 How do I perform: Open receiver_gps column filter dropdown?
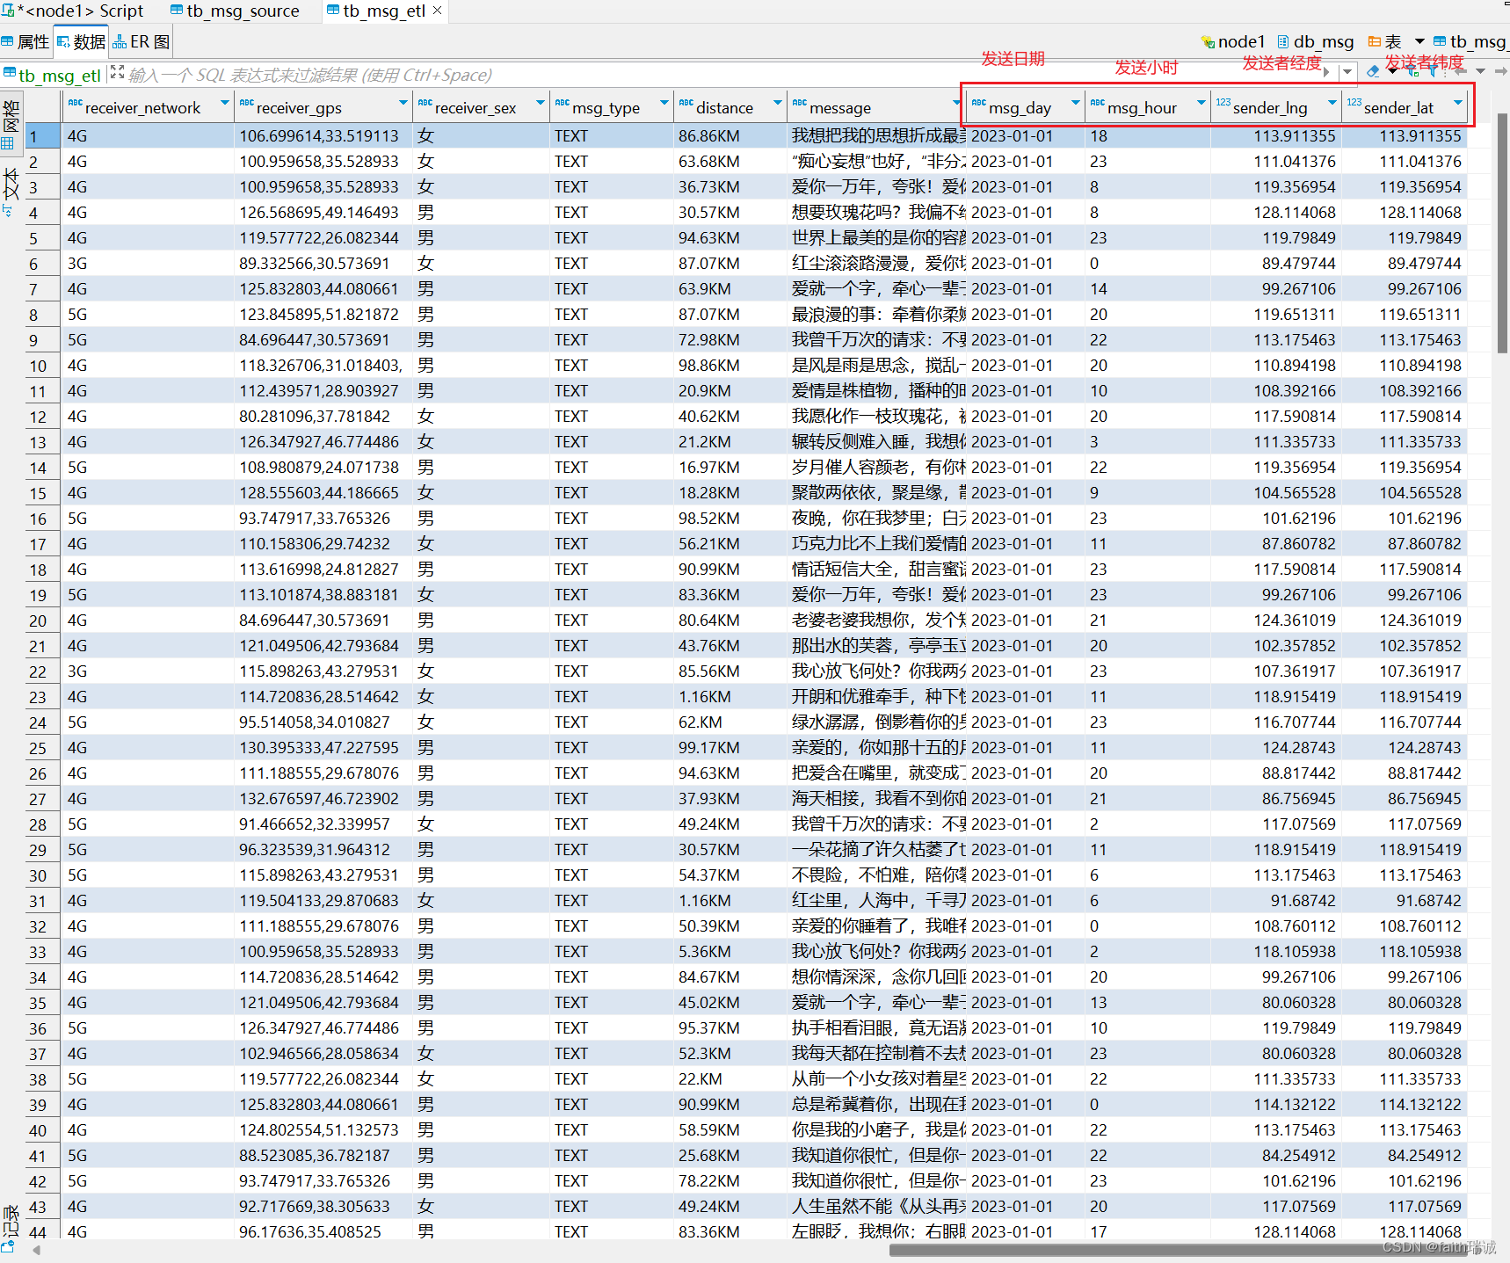click(403, 104)
